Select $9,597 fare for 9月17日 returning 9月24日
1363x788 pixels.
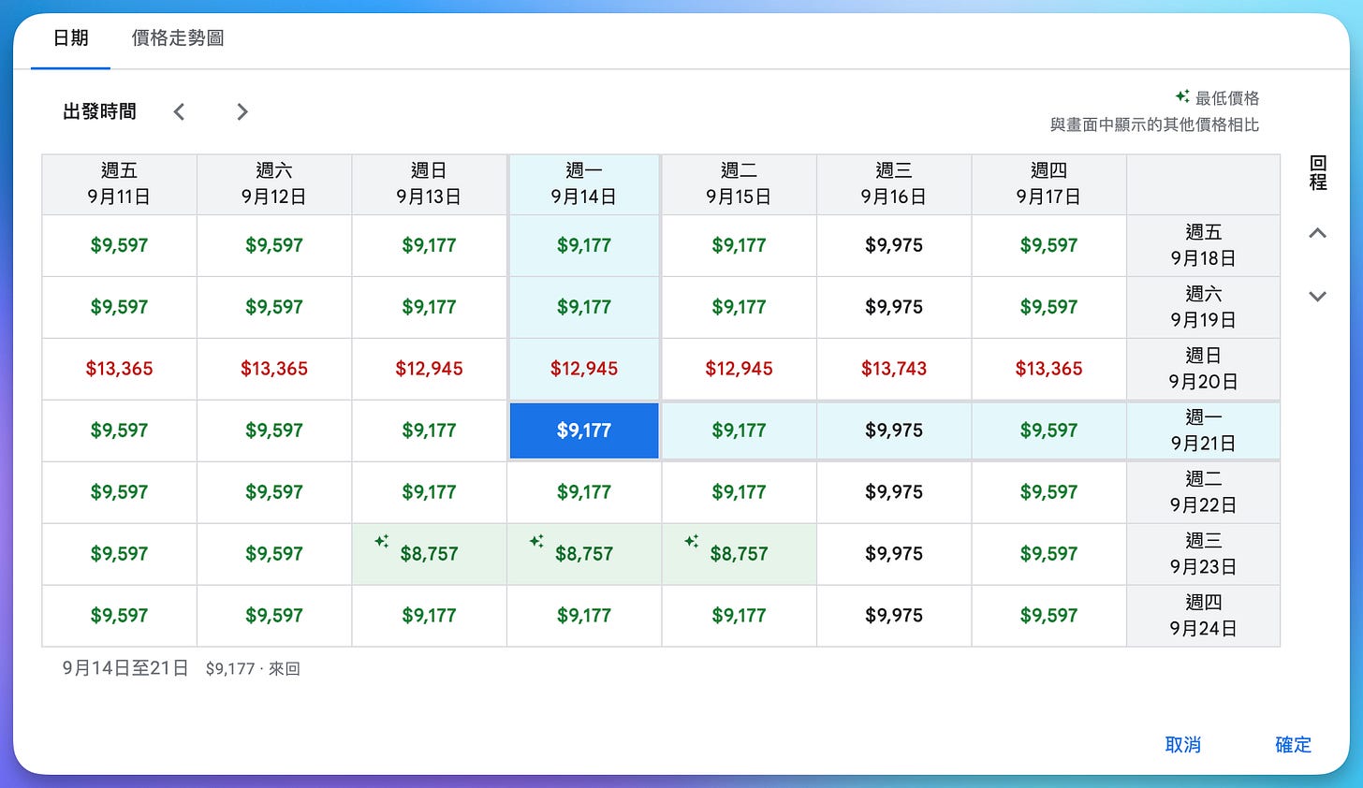pos(1049,616)
